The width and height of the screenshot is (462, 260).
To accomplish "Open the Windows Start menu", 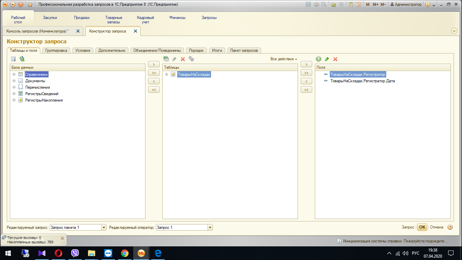I will 8,253.
